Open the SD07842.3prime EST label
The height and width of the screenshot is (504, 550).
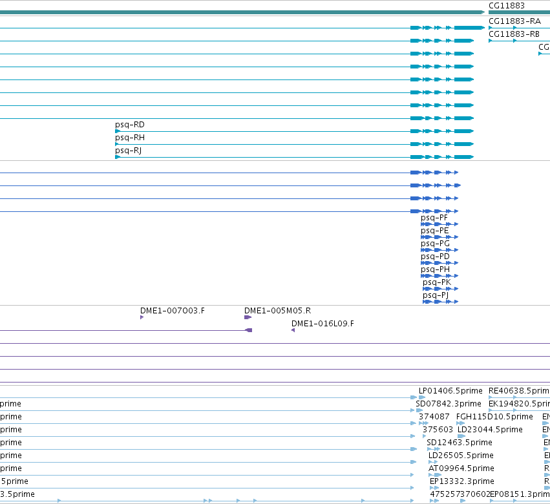coord(449,404)
